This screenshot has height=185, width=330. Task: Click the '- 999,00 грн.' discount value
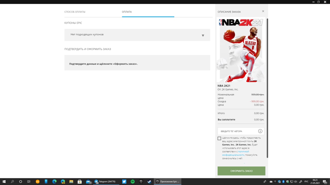pyautogui.click(x=257, y=101)
